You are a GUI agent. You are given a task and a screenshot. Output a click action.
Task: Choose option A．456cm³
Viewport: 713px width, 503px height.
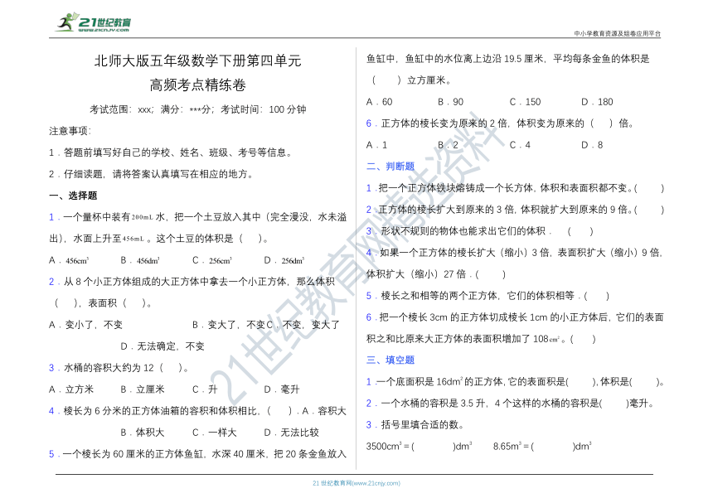point(69,260)
